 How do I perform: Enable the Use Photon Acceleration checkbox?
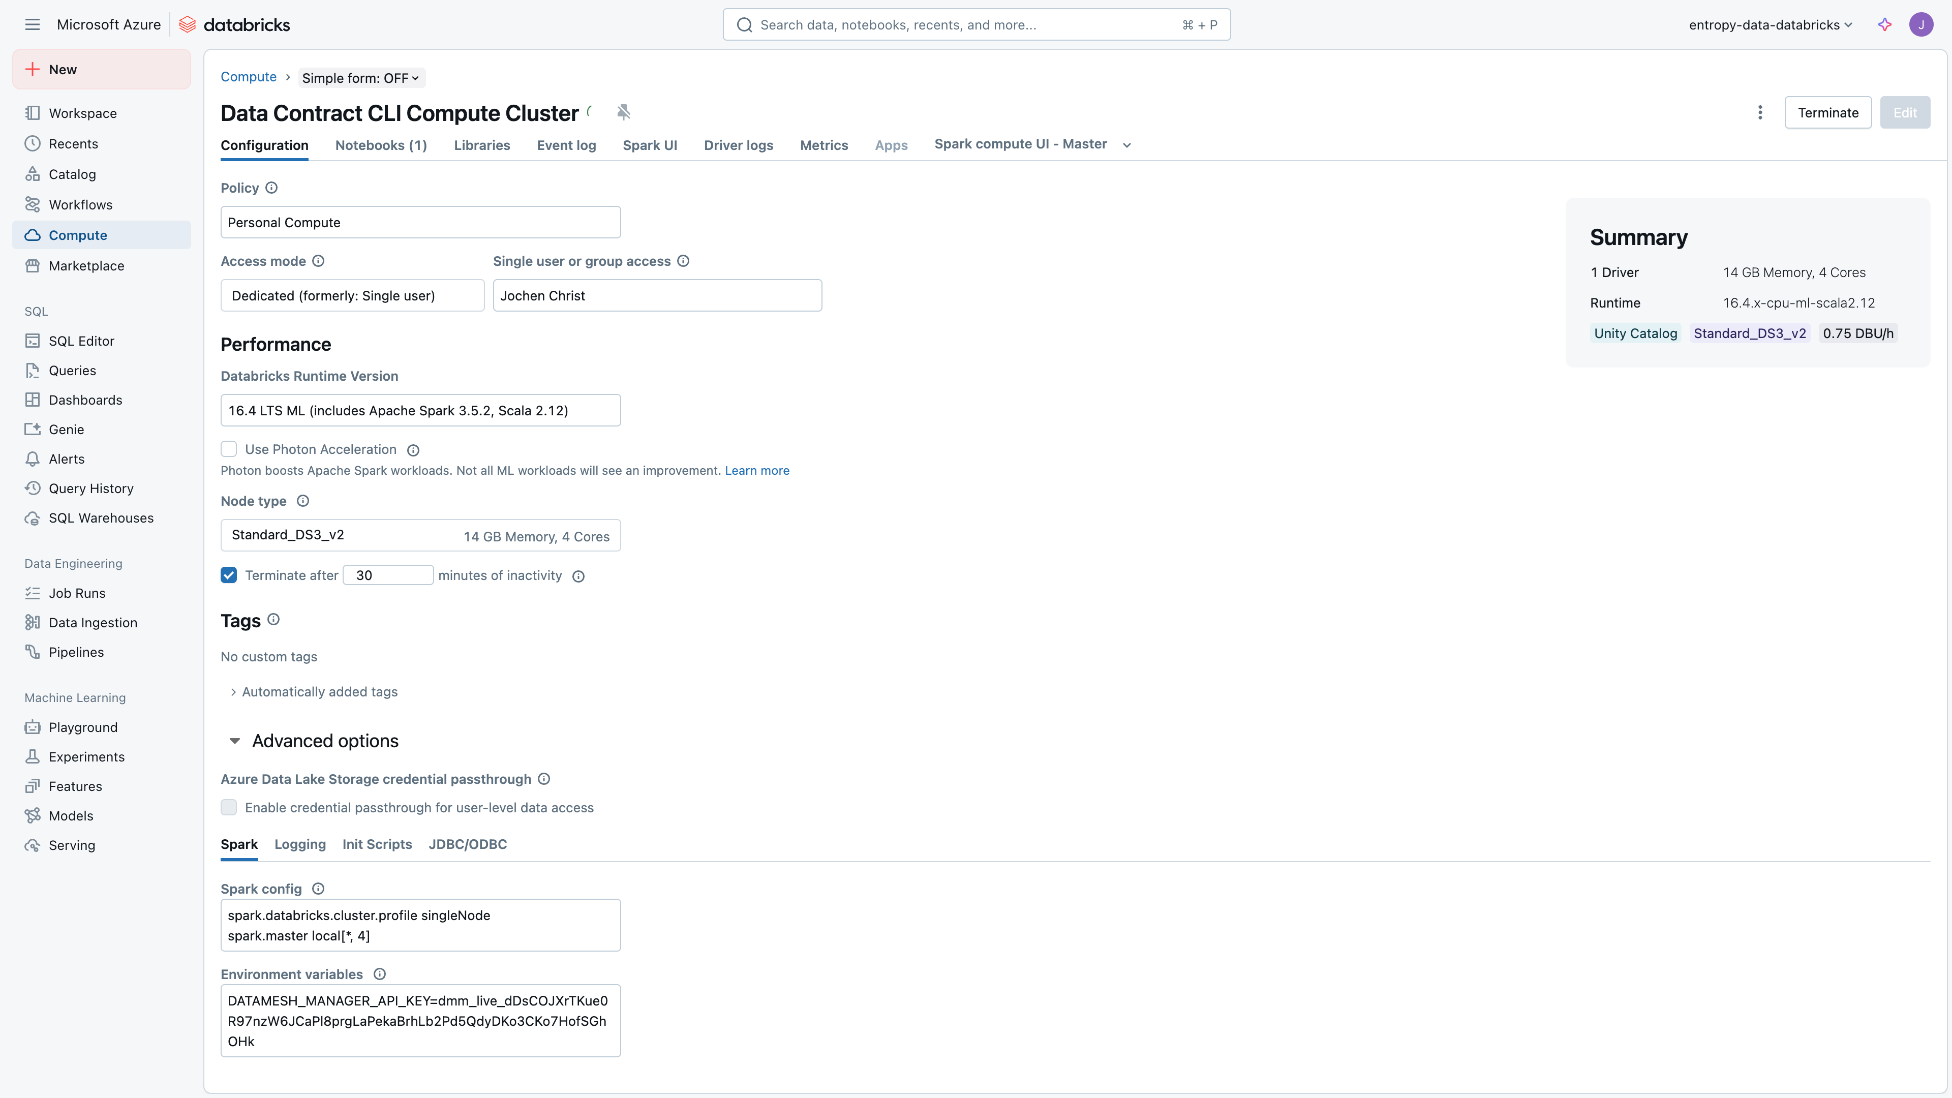coord(229,449)
